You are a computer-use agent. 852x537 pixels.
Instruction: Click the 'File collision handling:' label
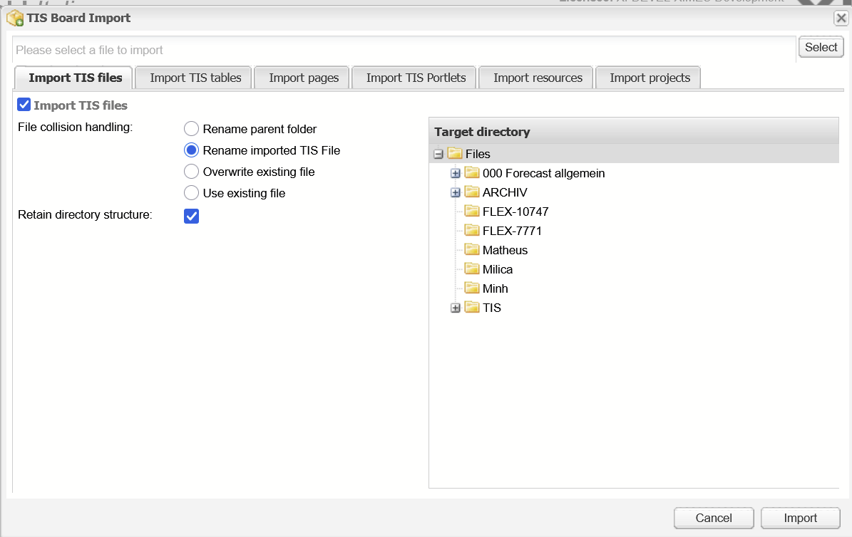75,127
